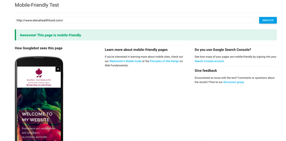Click 'Do you use Google Search Console?' heading

223,50
